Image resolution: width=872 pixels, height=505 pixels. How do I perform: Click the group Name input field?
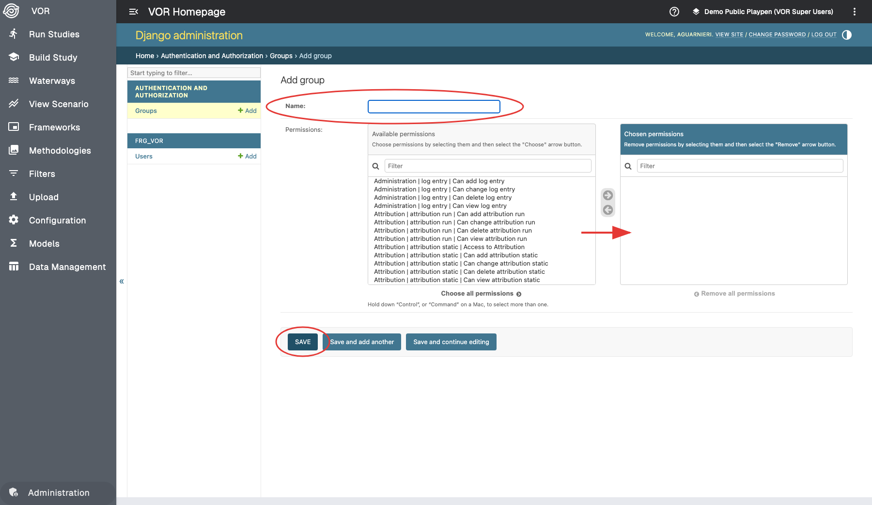point(434,107)
